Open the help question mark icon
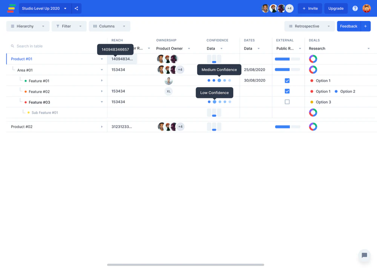This screenshot has height=268, width=377. [355, 8]
